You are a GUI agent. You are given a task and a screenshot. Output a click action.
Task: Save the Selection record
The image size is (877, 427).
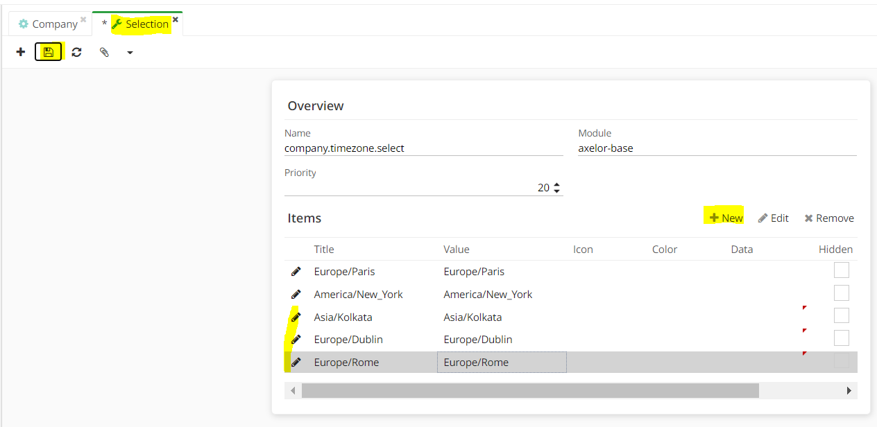[49, 51]
